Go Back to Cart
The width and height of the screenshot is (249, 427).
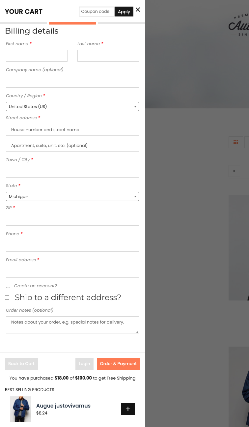[x=21, y=364]
